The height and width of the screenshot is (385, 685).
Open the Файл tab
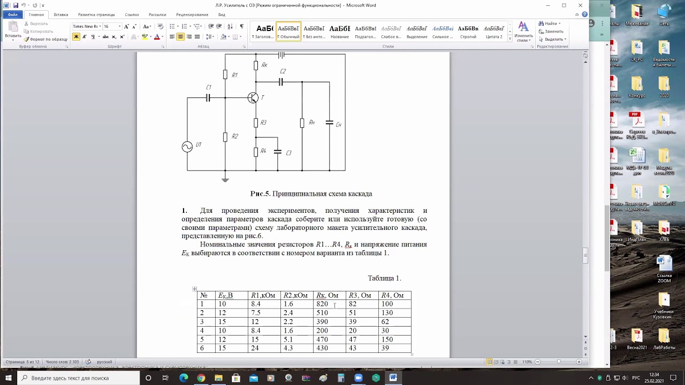[x=12, y=15]
